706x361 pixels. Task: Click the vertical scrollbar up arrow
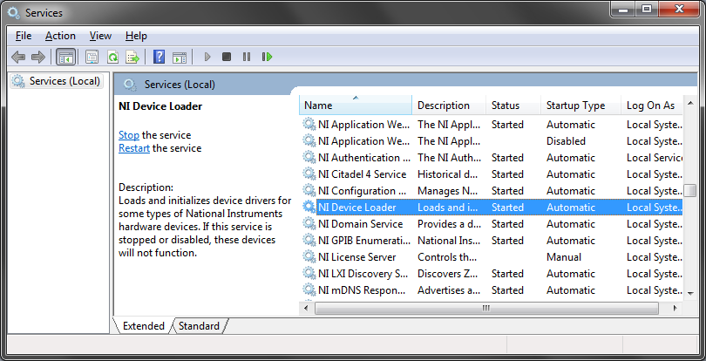coord(689,104)
